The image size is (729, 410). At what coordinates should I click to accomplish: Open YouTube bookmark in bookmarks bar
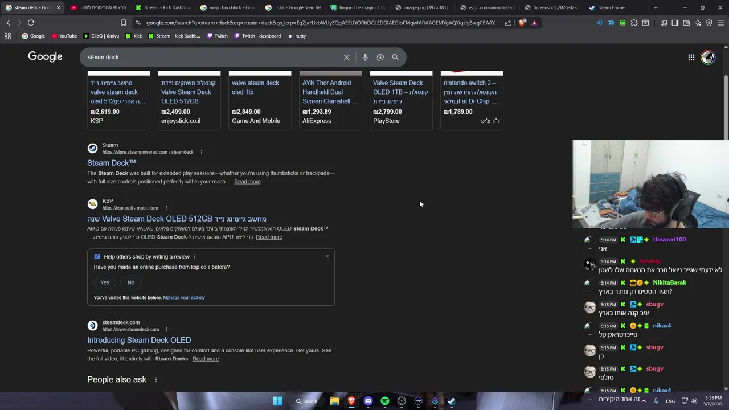pyautogui.click(x=64, y=36)
